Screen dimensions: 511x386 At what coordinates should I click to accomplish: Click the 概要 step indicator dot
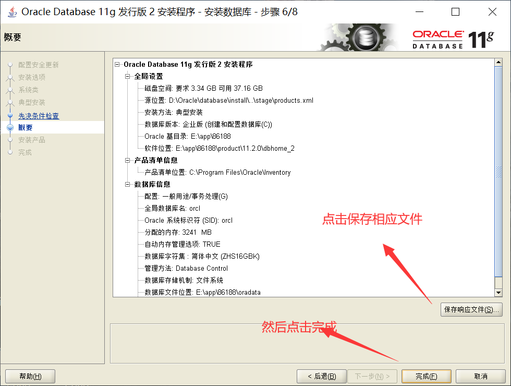click(x=10, y=127)
